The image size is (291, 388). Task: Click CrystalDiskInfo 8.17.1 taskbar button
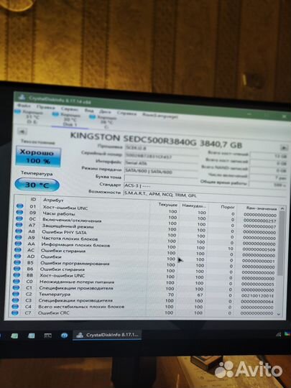point(107,336)
